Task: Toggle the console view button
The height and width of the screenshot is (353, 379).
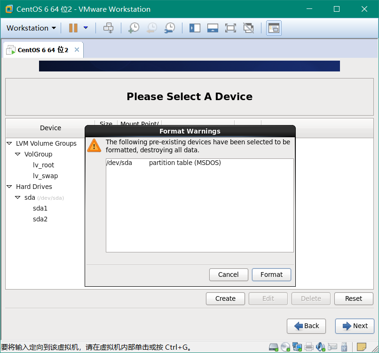Action: [274, 28]
